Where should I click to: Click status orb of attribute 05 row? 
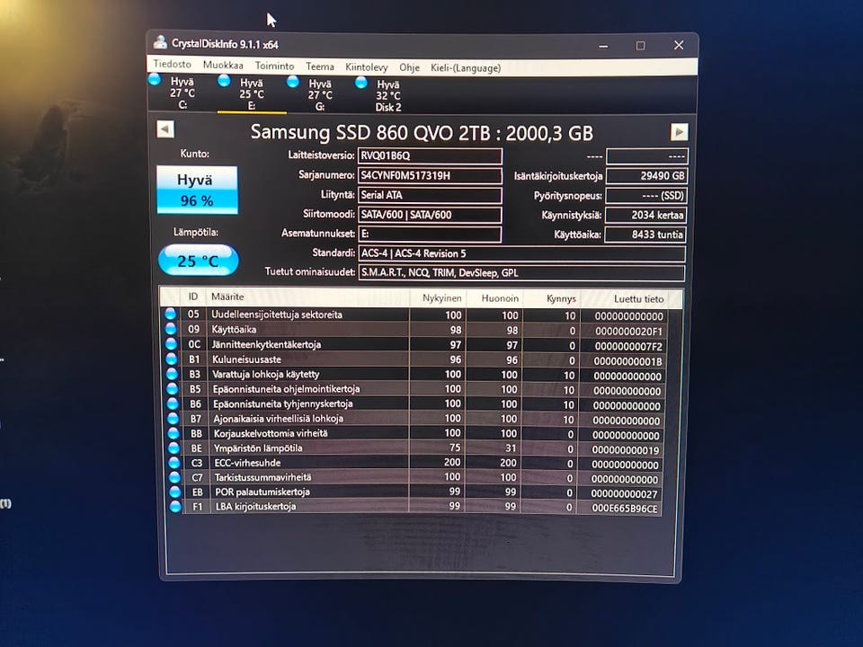(171, 314)
